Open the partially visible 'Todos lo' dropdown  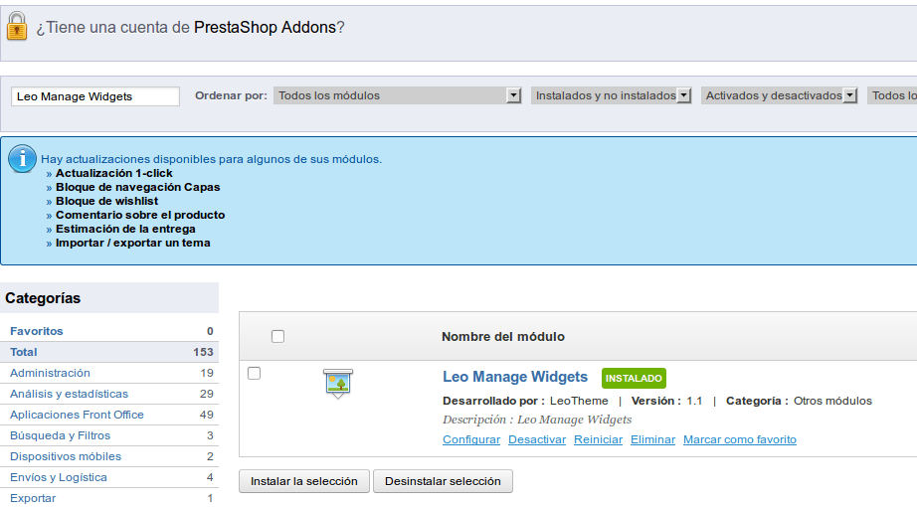pyautogui.click(x=892, y=95)
